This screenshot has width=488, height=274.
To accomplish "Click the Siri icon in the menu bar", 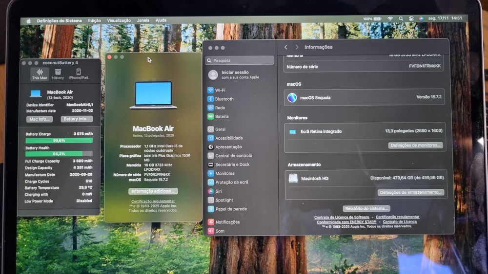I will click(421, 18).
